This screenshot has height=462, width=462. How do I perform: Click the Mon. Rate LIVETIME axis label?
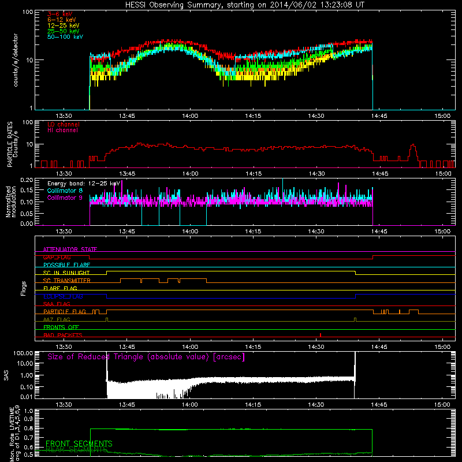(x=15, y=434)
